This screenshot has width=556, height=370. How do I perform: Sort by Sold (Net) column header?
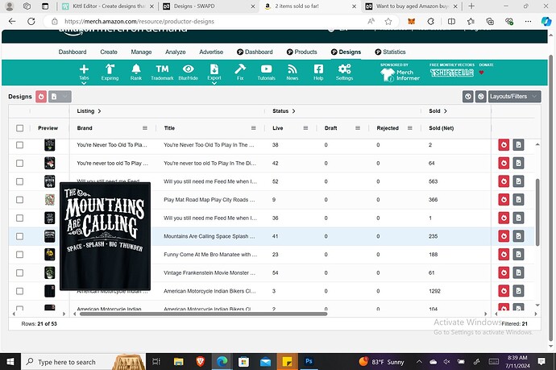pyautogui.click(x=441, y=128)
